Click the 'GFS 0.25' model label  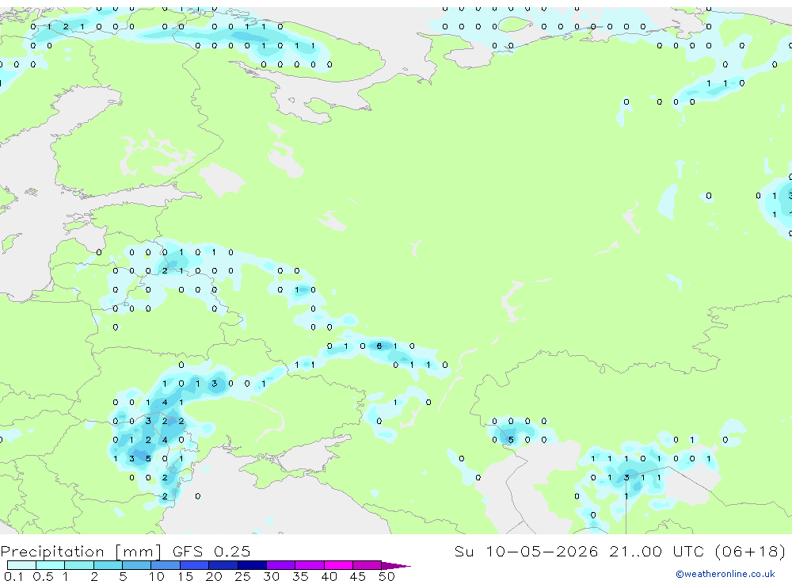(211, 552)
